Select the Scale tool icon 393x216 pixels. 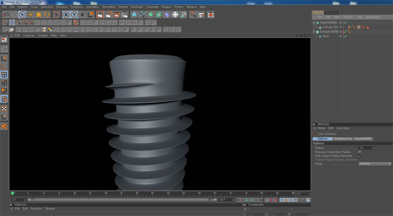pos(39,15)
